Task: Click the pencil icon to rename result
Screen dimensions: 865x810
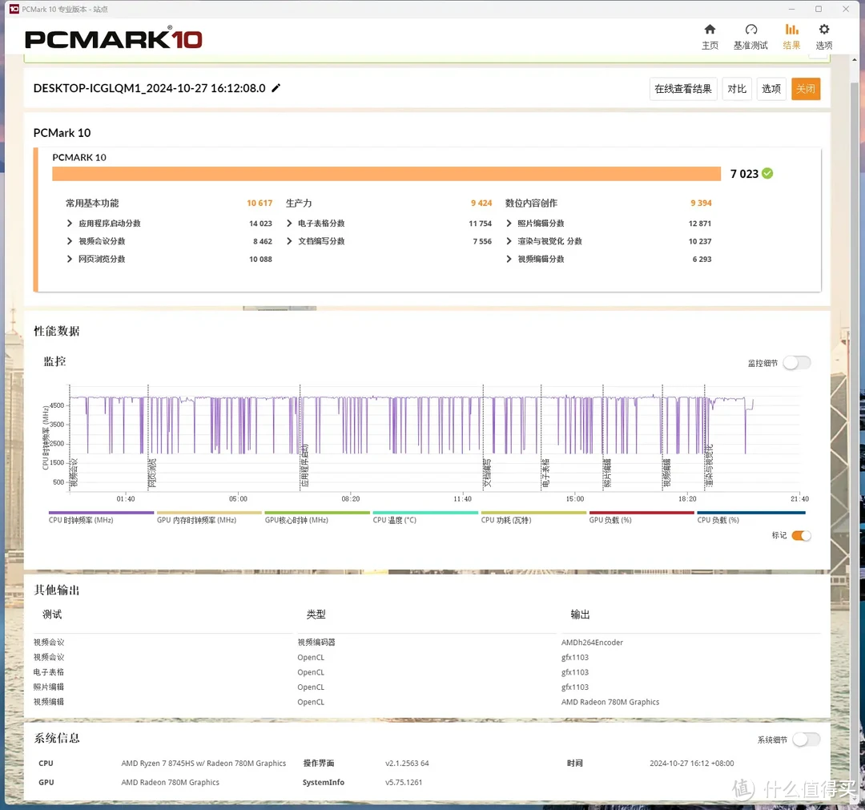Action: tap(276, 88)
